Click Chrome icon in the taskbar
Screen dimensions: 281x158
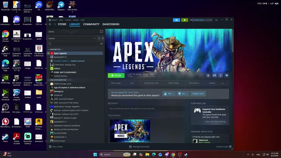click(x=173, y=154)
